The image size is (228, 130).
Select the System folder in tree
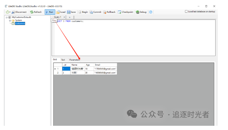click(19, 20)
